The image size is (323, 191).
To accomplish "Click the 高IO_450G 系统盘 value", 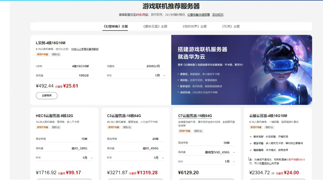I will (151, 148).
